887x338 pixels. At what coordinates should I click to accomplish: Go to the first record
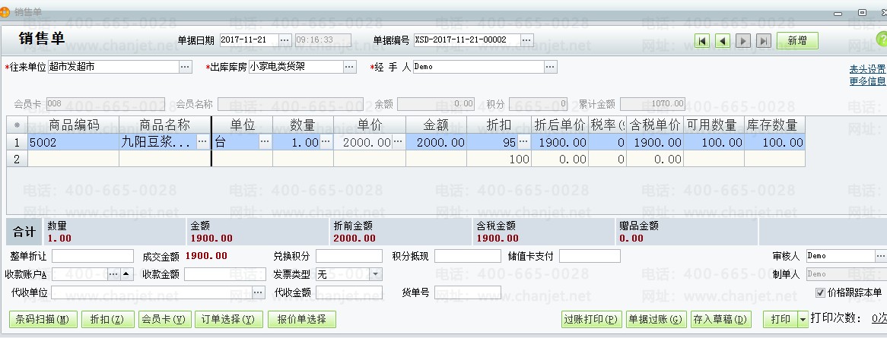pyautogui.click(x=703, y=41)
